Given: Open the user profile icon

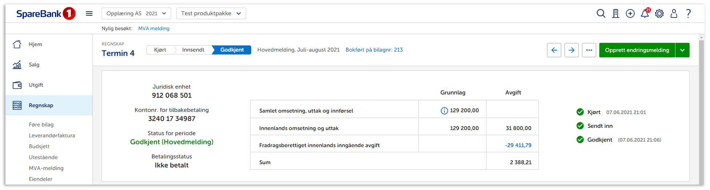Looking at the screenshot, I should [x=674, y=14].
